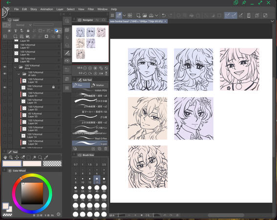
Task: Click the Undo arrow in the command bar
Action: pyautogui.click(x=164, y=16)
